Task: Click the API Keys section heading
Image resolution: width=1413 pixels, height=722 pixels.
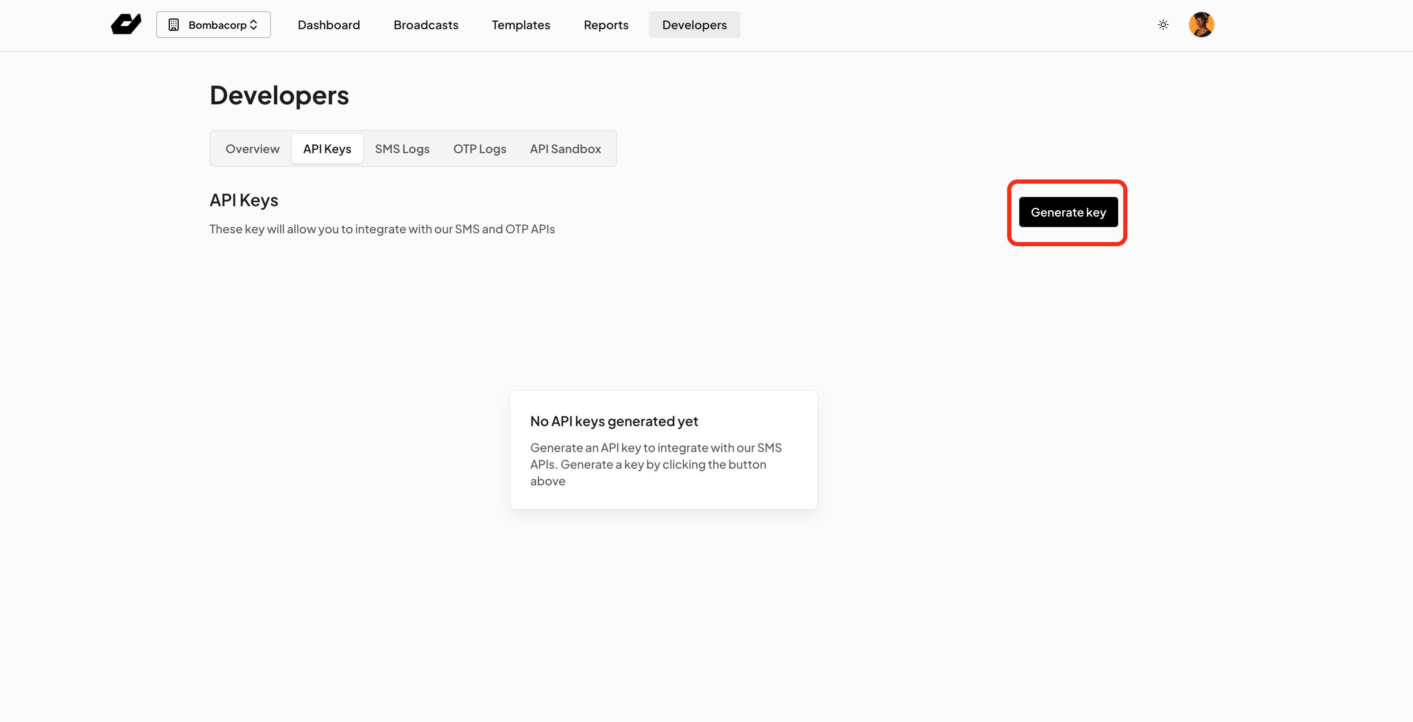Action: (244, 200)
